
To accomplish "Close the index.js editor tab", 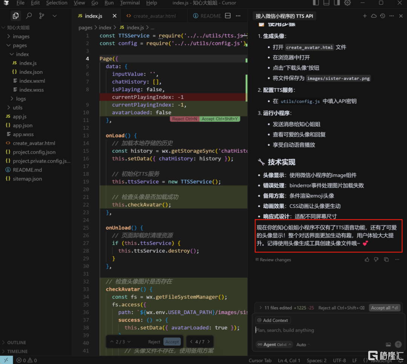I will pos(115,16).
